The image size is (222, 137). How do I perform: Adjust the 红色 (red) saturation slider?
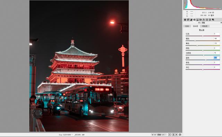tap(203, 36)
